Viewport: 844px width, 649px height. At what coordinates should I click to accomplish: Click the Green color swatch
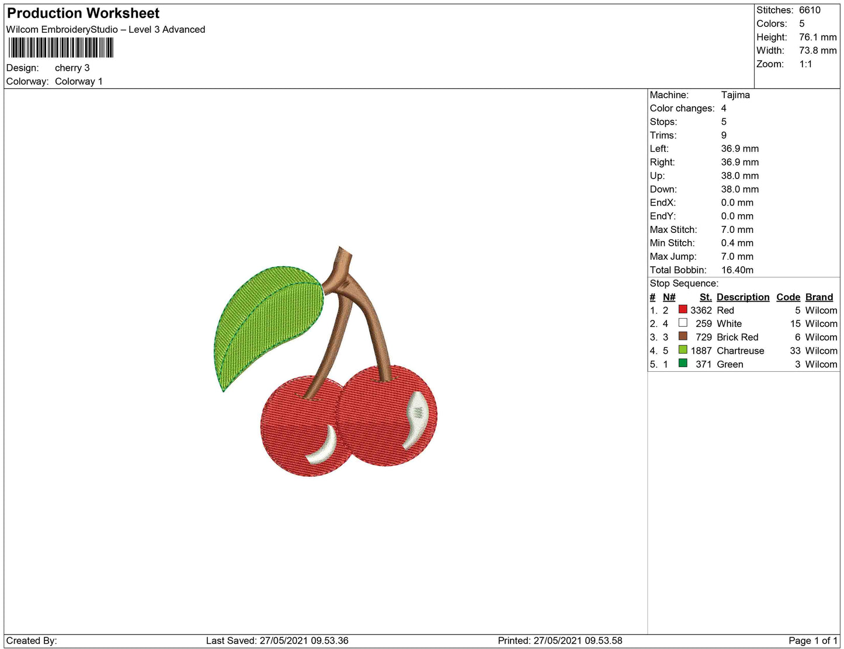[683, 363]
